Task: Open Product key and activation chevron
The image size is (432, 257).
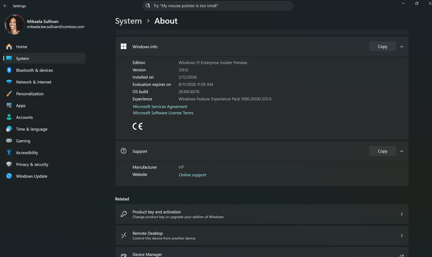Action: click(402, 214)
